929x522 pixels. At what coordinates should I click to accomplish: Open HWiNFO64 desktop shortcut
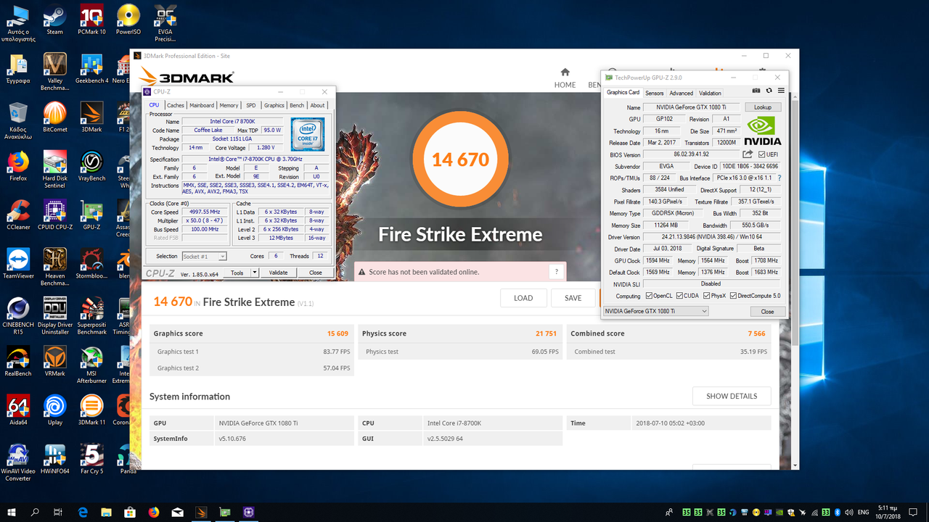(x=55, y=460)
